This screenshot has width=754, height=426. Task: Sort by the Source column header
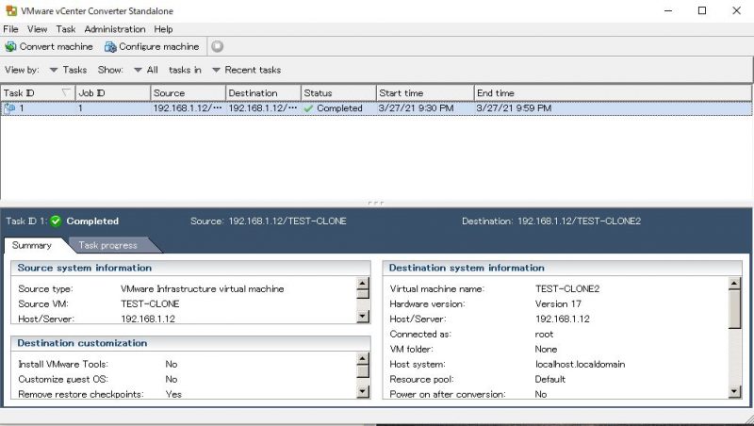(188, 92)
